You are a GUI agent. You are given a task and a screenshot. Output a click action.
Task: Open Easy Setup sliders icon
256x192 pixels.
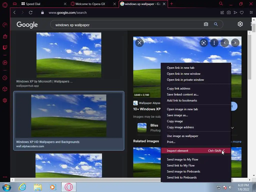(251, 12)
